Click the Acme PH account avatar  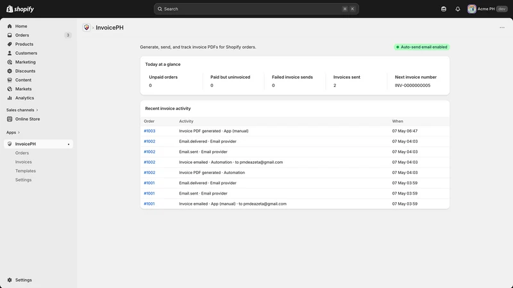point(471,9)
